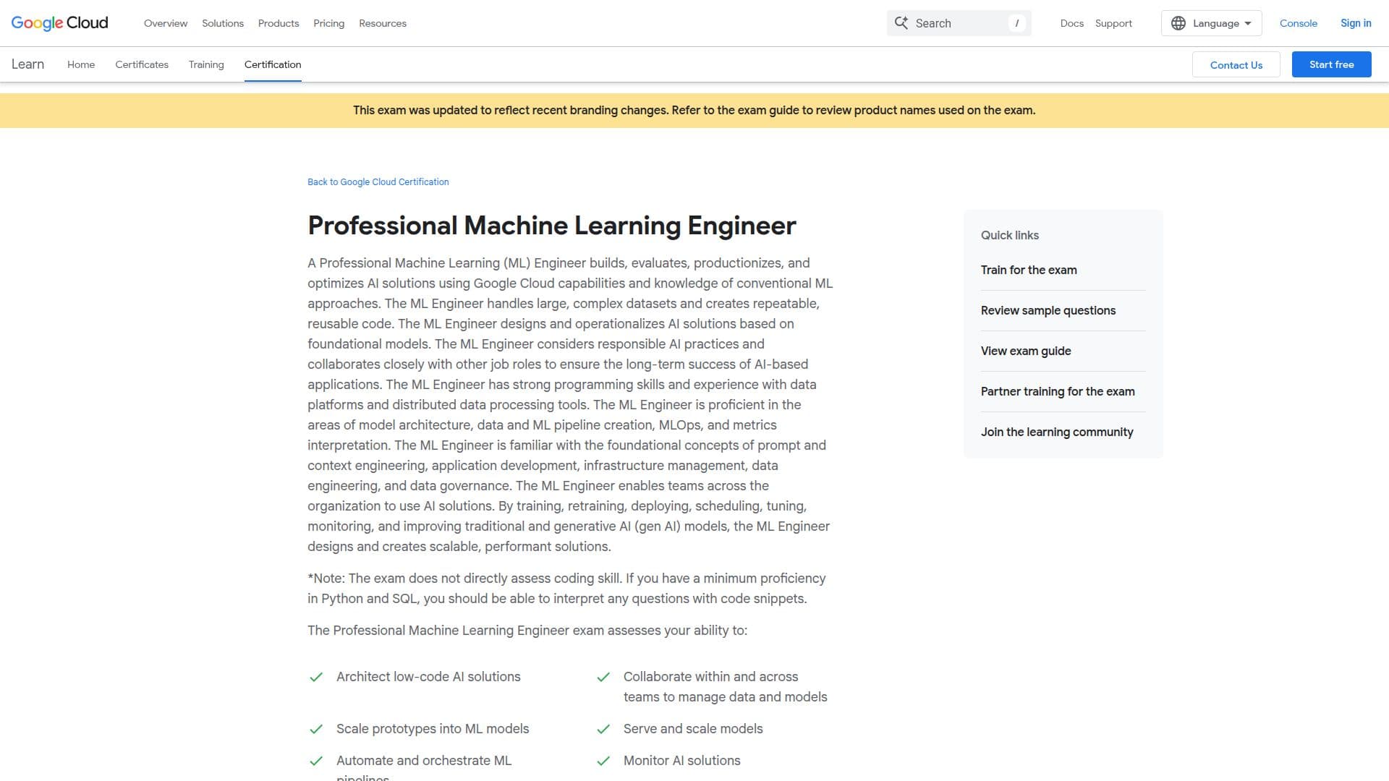
Task: Click checkmark beside Architect low-code AI solutions
Action: click(x=316, y=677)
